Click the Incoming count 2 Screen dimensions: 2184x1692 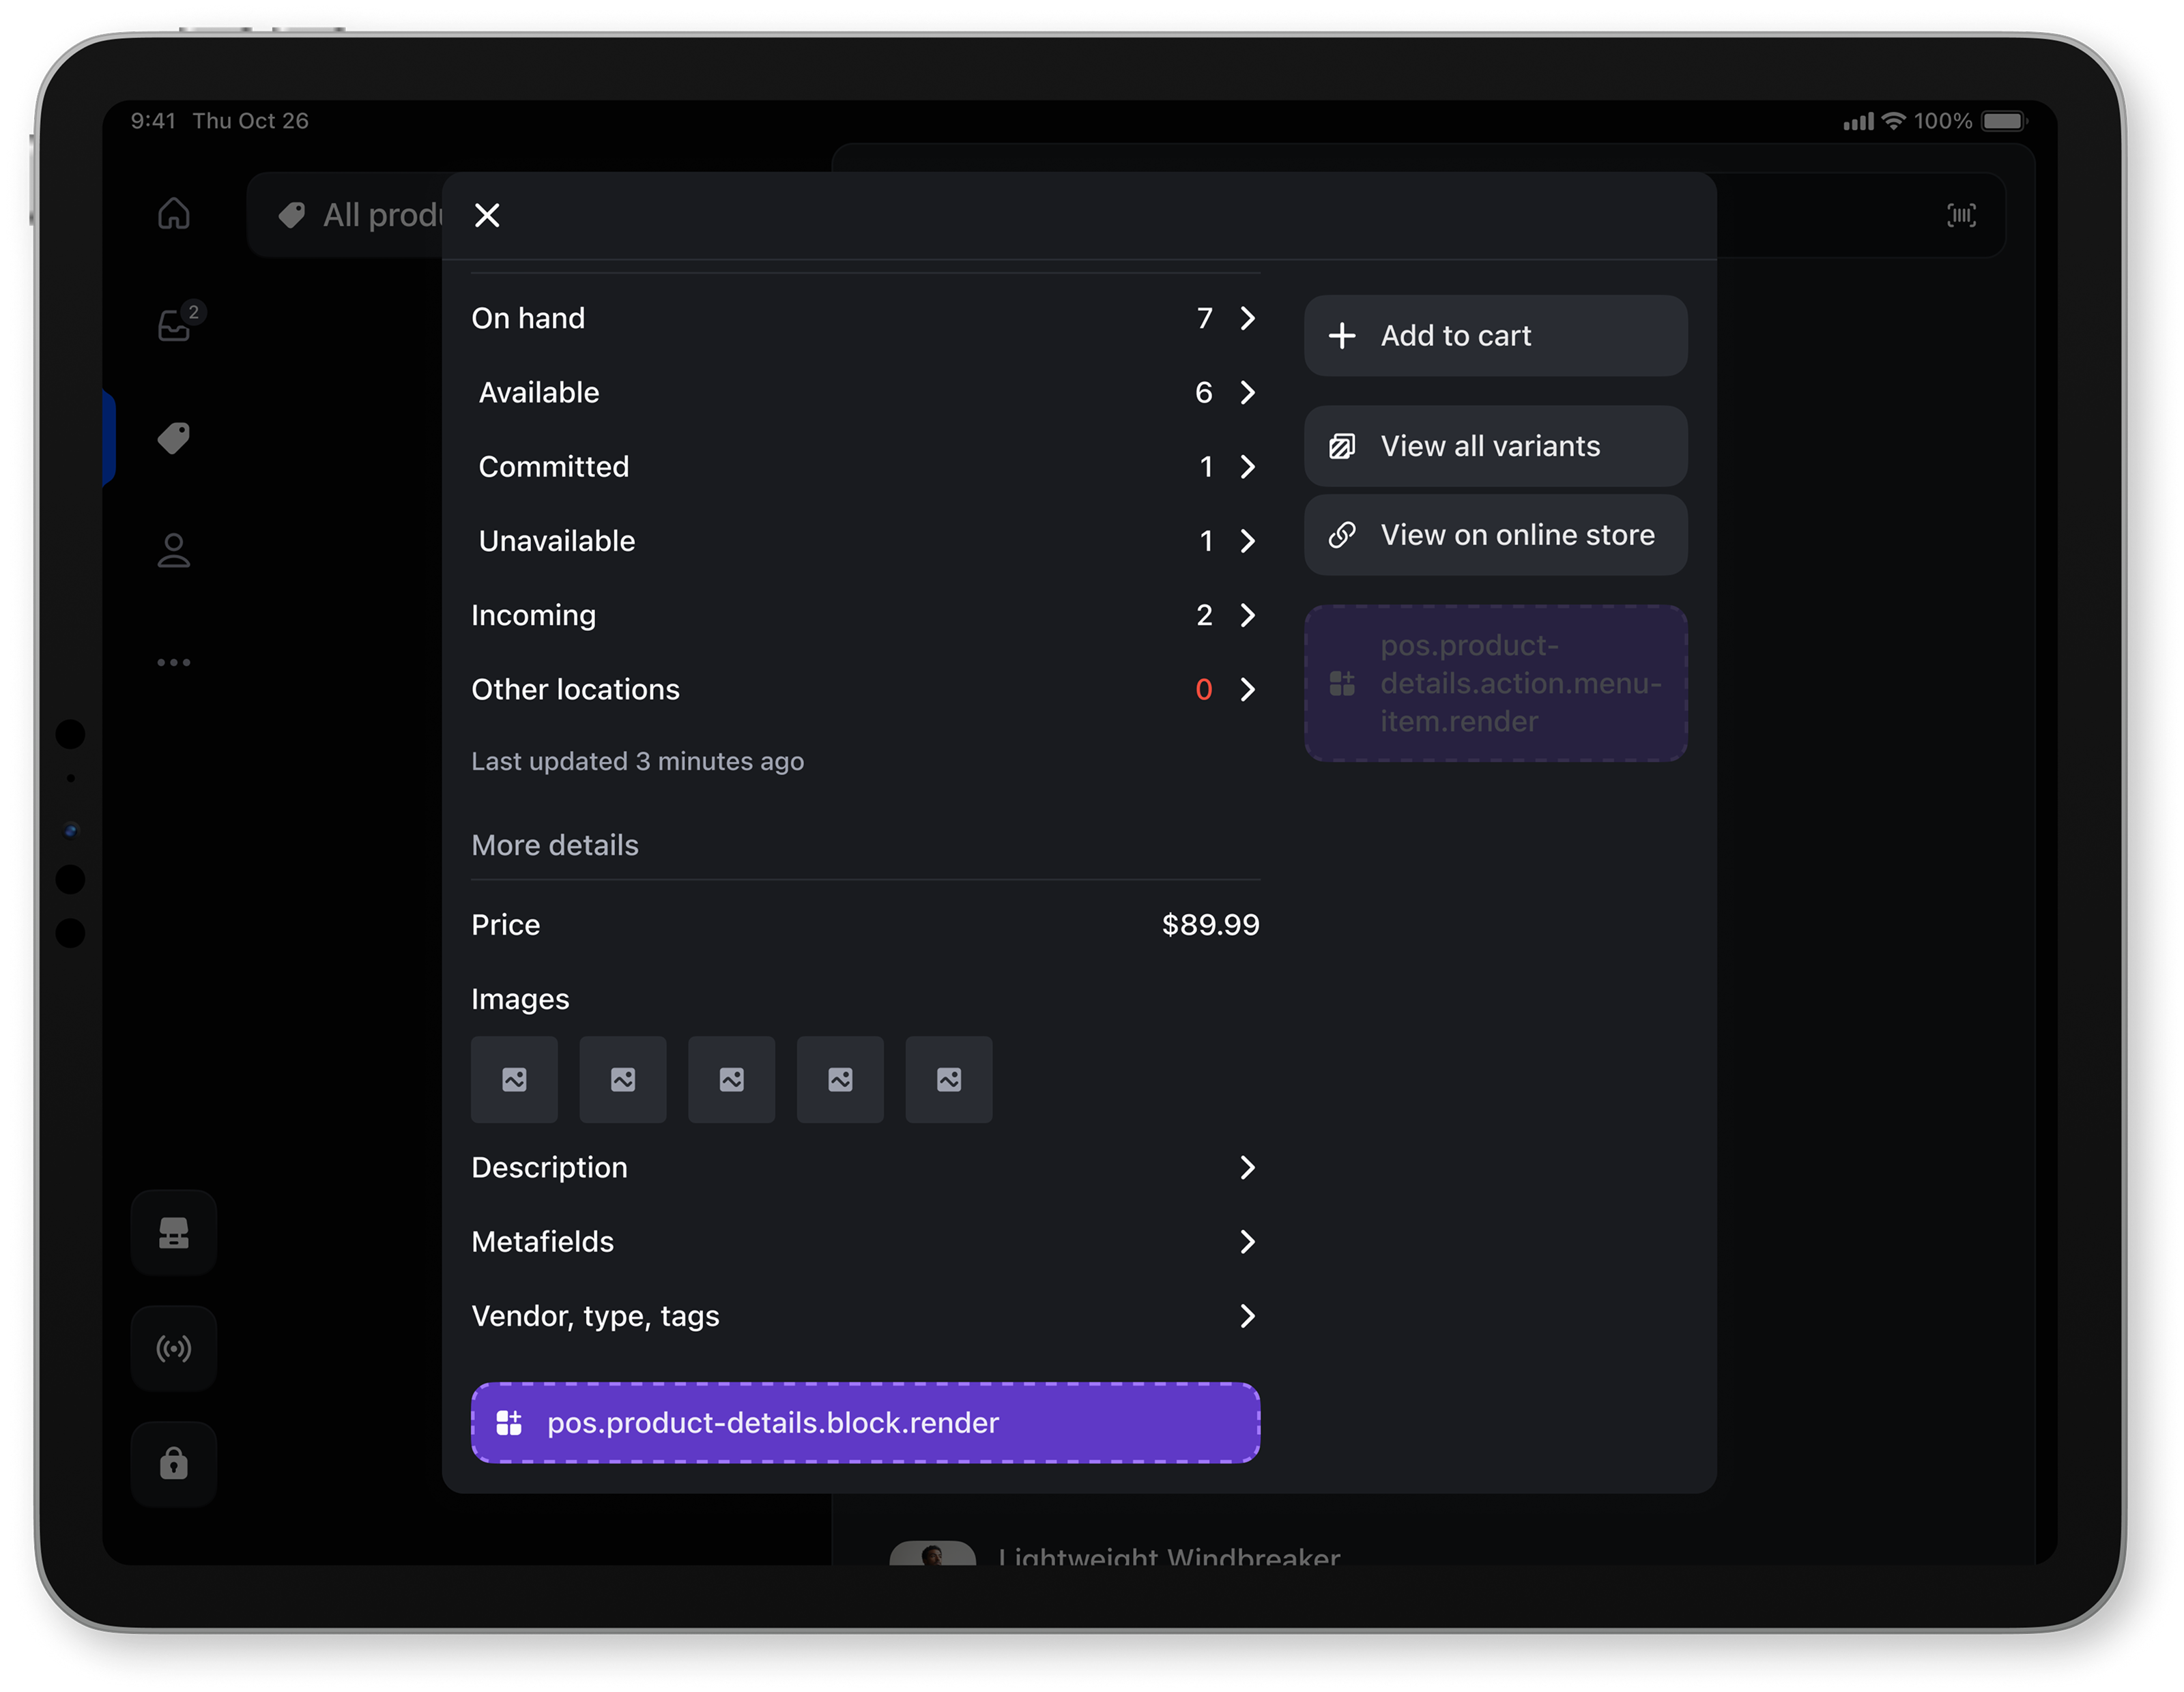[x=1204, y=615]
